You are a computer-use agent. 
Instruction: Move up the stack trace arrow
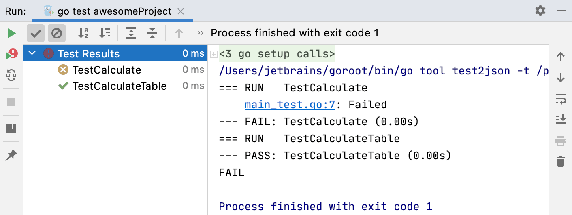point(561,57)
